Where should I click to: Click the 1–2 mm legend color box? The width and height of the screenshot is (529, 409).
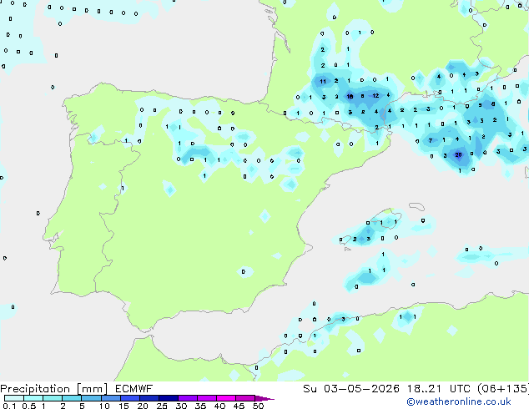tap(53, 398)
